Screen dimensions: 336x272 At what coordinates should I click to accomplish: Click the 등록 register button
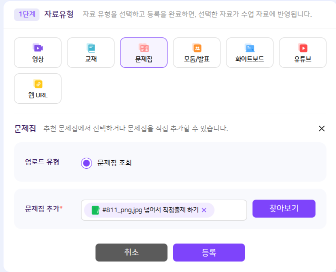[x=209, y=253]
